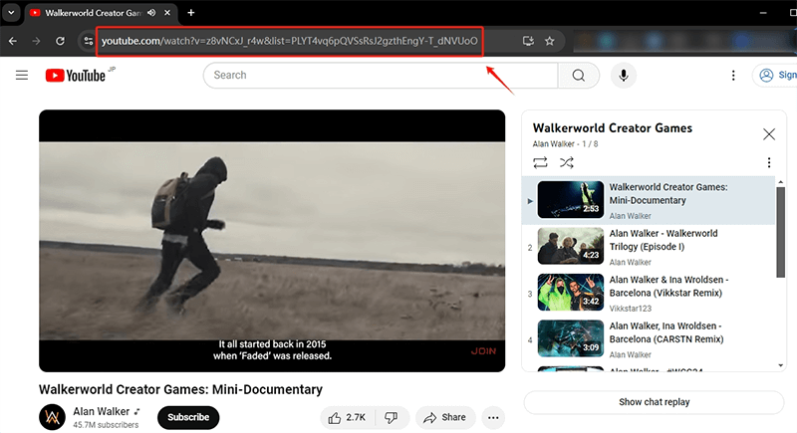Open the 3:42 Vikkstar Remix thumbnail
Viewport: 797px width, 433px height.
[x=571, y=293]
